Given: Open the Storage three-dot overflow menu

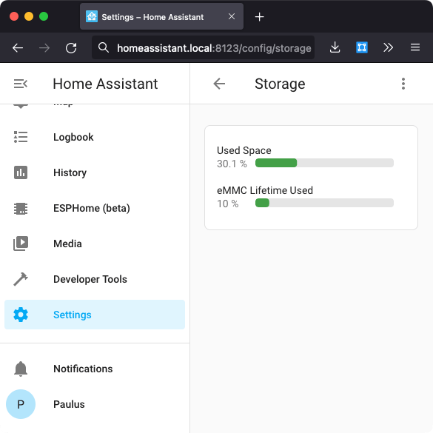Looking at the screenshot, I should click(x=403, y=84).
